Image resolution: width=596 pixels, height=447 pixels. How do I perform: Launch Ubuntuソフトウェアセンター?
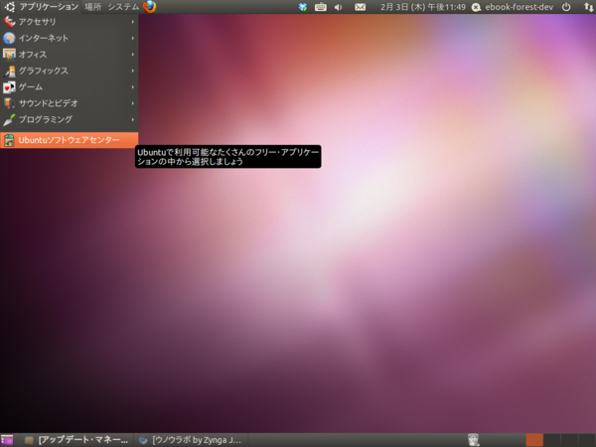(x=70, y=140)
